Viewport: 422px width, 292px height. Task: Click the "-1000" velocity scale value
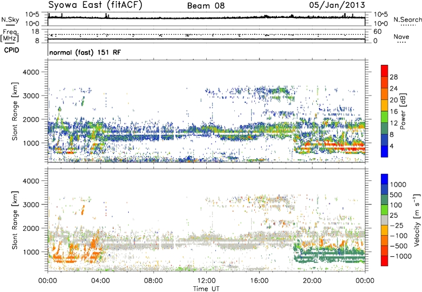pyautogui.click(x=401, y=256)
